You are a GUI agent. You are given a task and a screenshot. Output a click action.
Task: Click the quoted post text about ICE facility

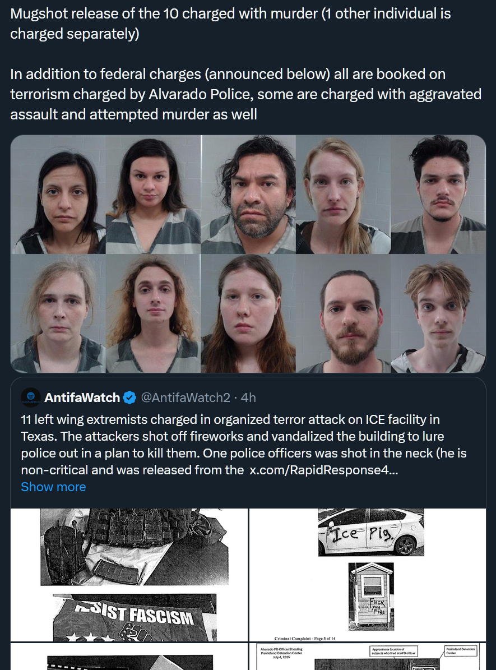click(x=243, y=445)
